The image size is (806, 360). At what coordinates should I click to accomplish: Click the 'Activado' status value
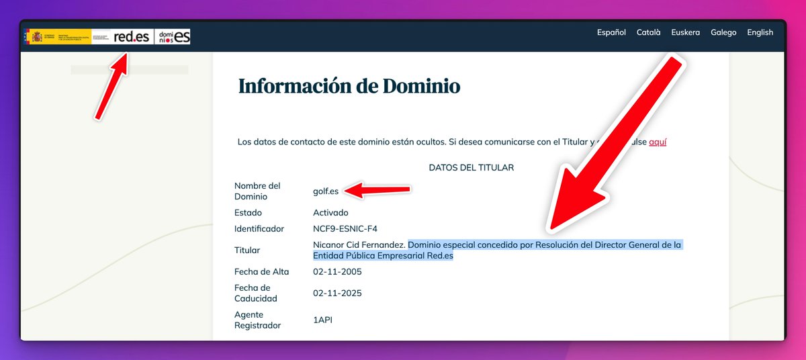tap(330, 213)
